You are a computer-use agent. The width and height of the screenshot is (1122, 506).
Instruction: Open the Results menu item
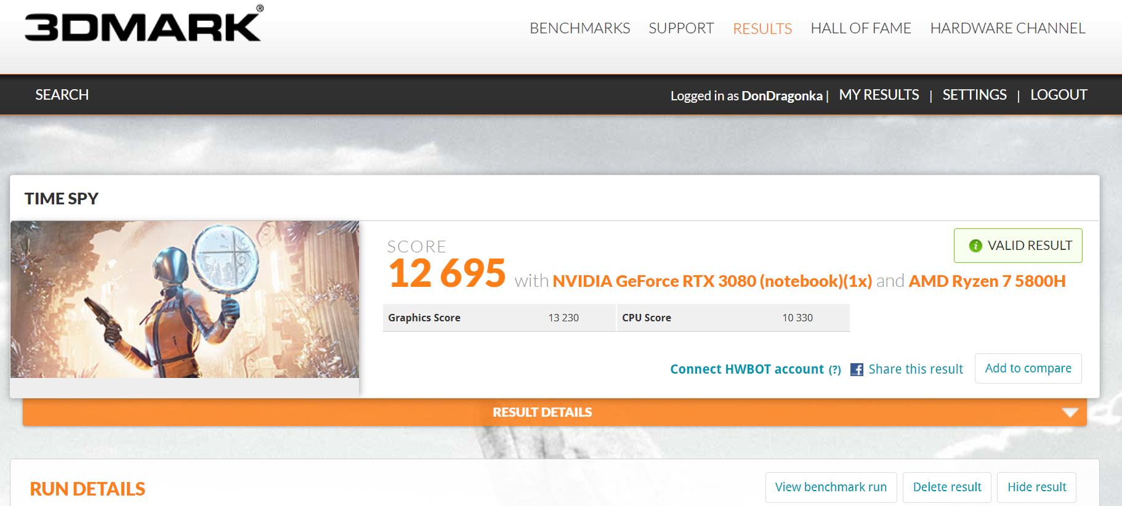(762, 28)
